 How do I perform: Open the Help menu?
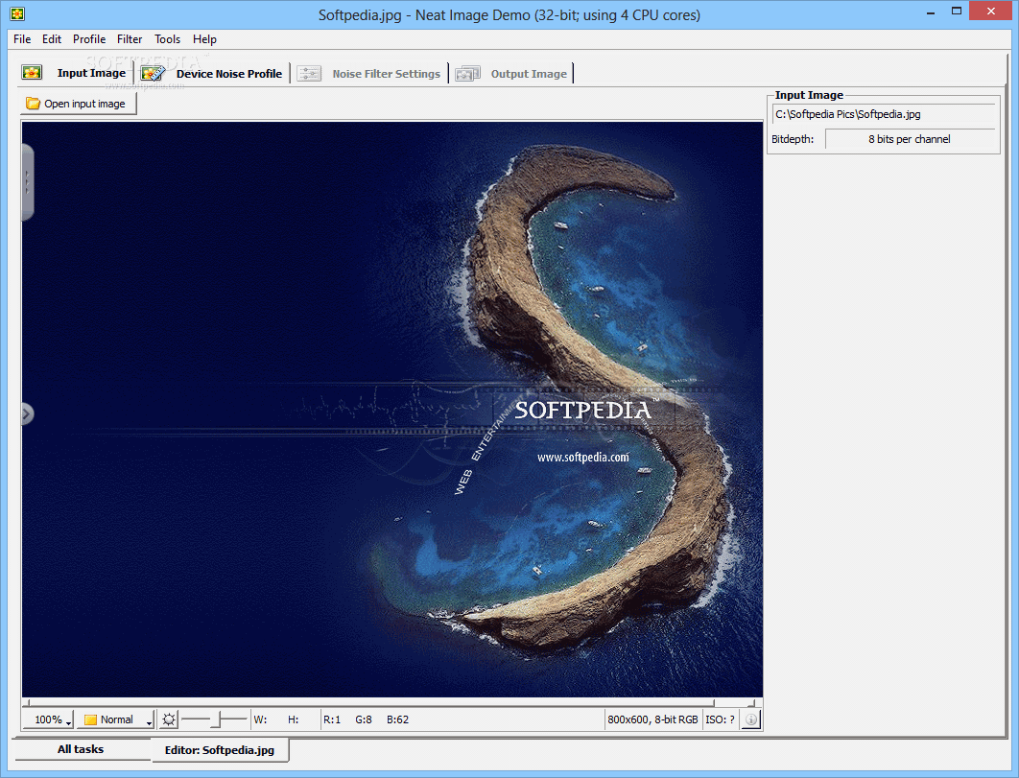click(204, 39)
